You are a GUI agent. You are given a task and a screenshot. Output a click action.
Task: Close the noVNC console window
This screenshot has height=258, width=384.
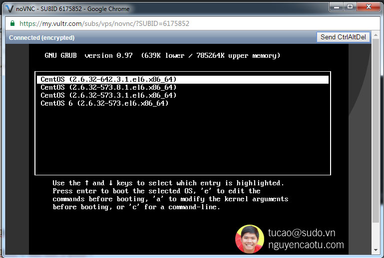tap(369, 7)
